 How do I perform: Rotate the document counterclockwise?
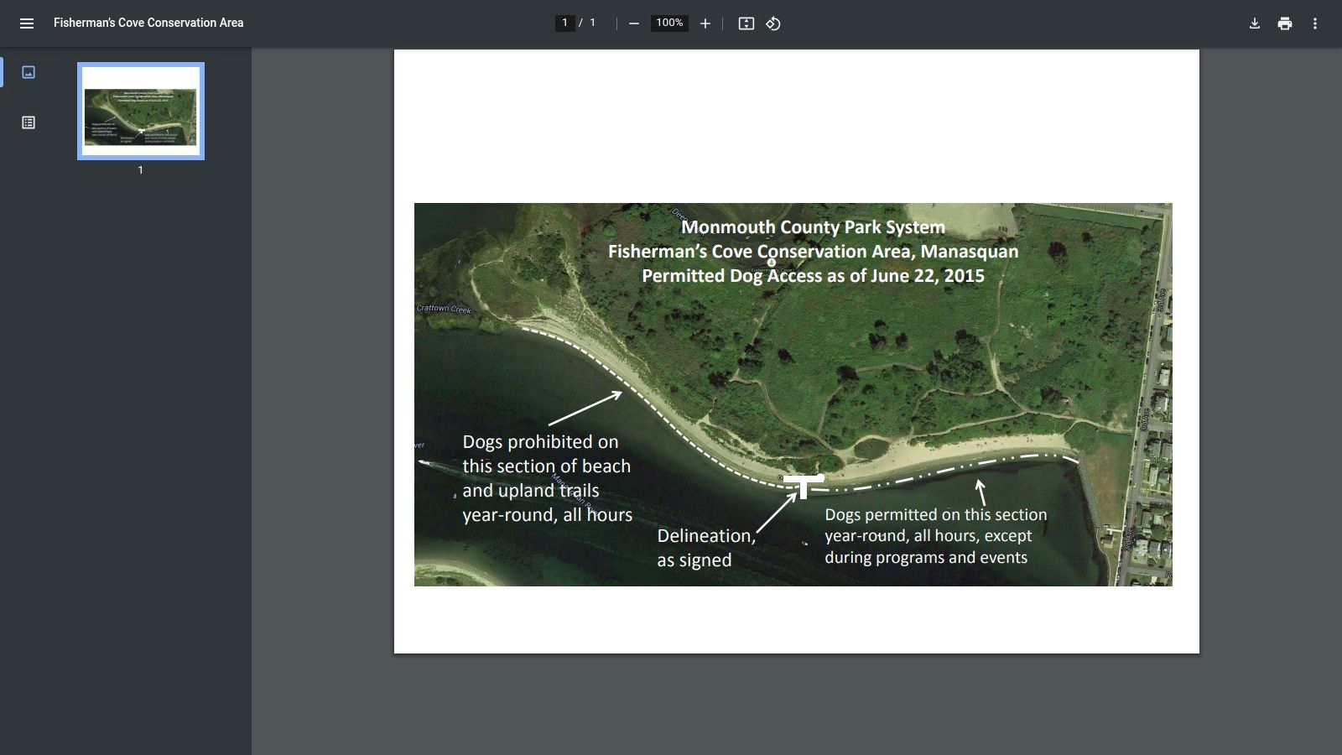click(x=773, y=23)
